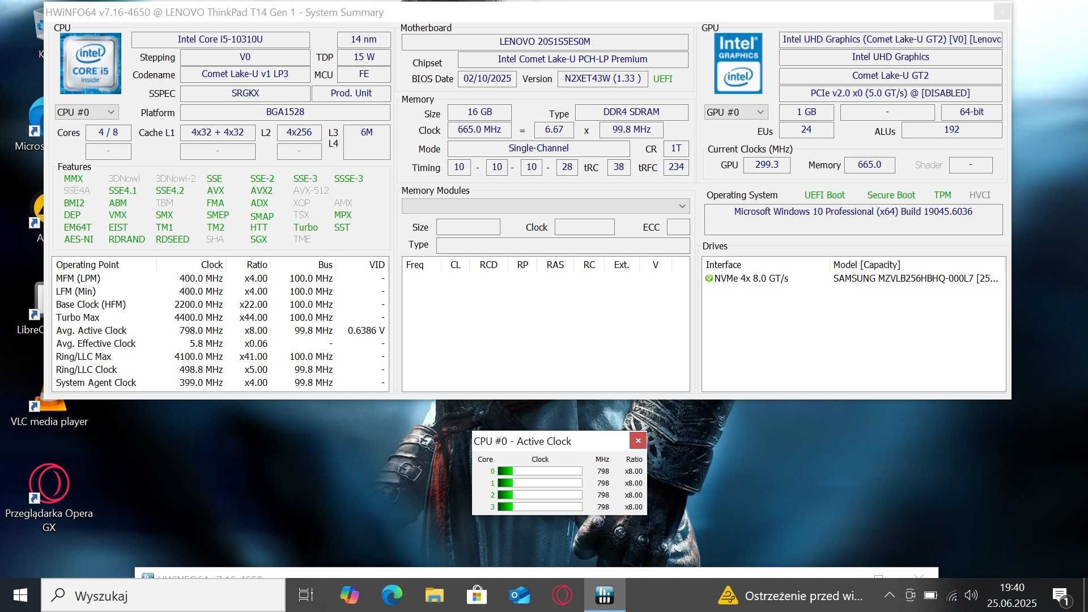
Task: Click the Intel Graphics GPU logo
Action: click(x=738, y=63)
